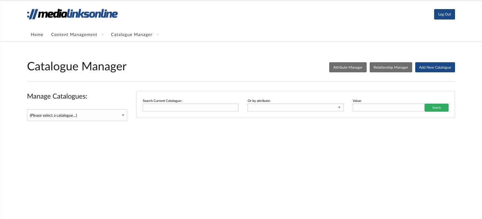482x219 pixels.
Task: Open the "Or by attribute" dropdown
Action: point(295,107)
